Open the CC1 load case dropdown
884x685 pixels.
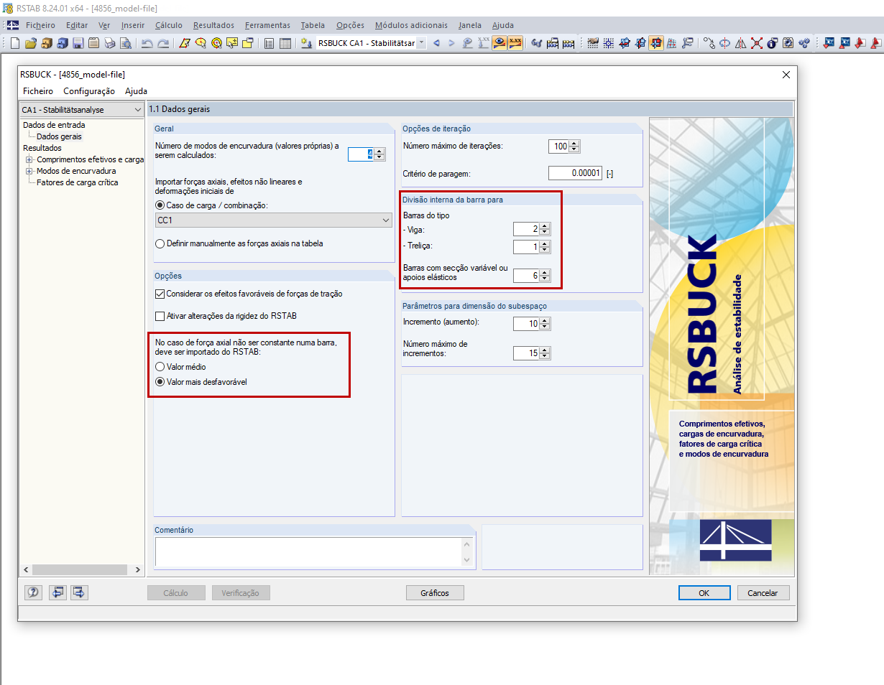click(273, 220)
